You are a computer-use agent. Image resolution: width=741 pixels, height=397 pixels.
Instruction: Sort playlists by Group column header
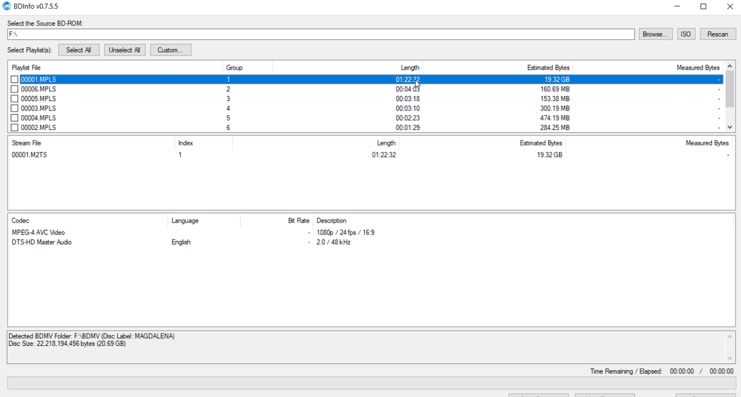247,68
